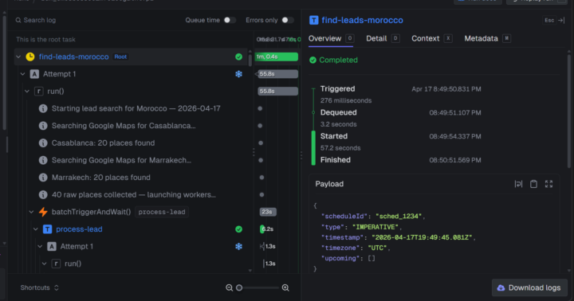Open the Shortcuts dropdown
Screen dimensions: 574x301
coord(40,287)
